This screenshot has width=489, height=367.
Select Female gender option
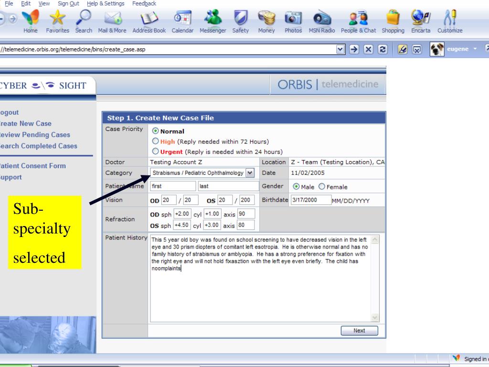coord(321,187)
